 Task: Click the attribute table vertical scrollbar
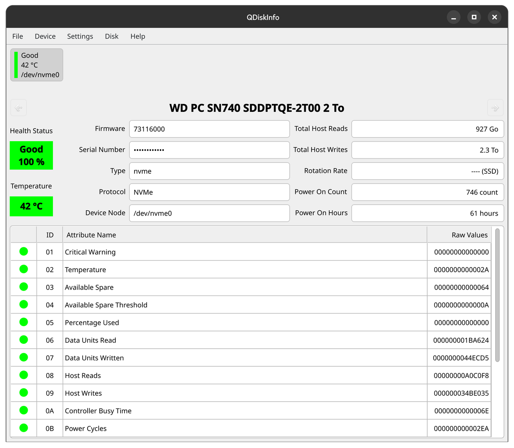pyautogui.click(x=498, y=295)
